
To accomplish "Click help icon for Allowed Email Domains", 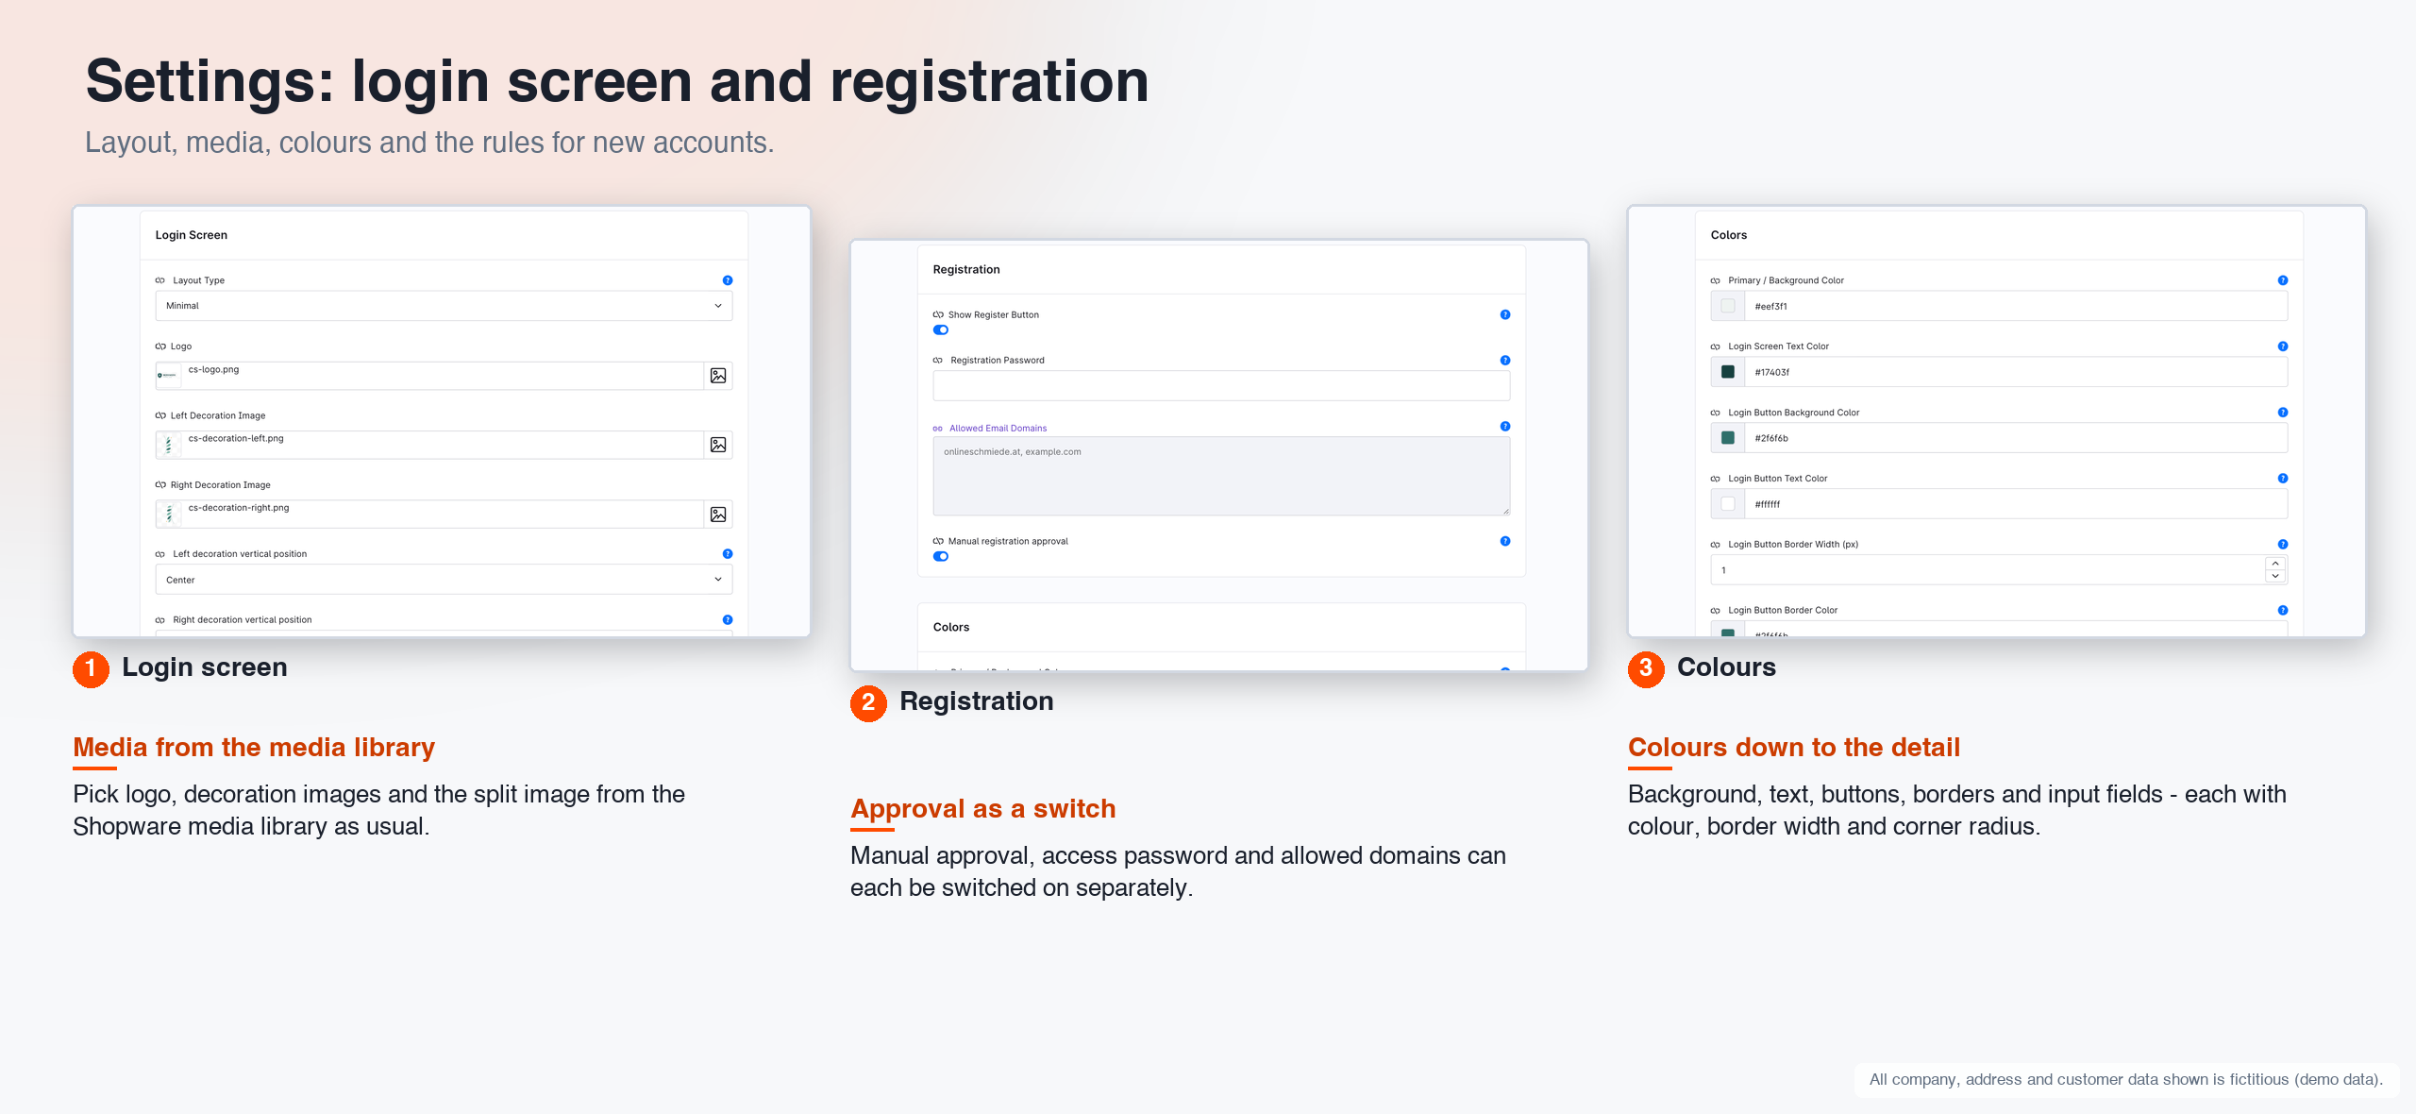I will pos(1505,427).
